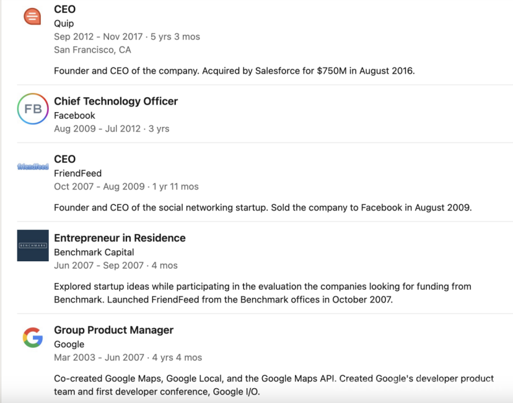Select the dark Benchmark Capital logo

33,246
